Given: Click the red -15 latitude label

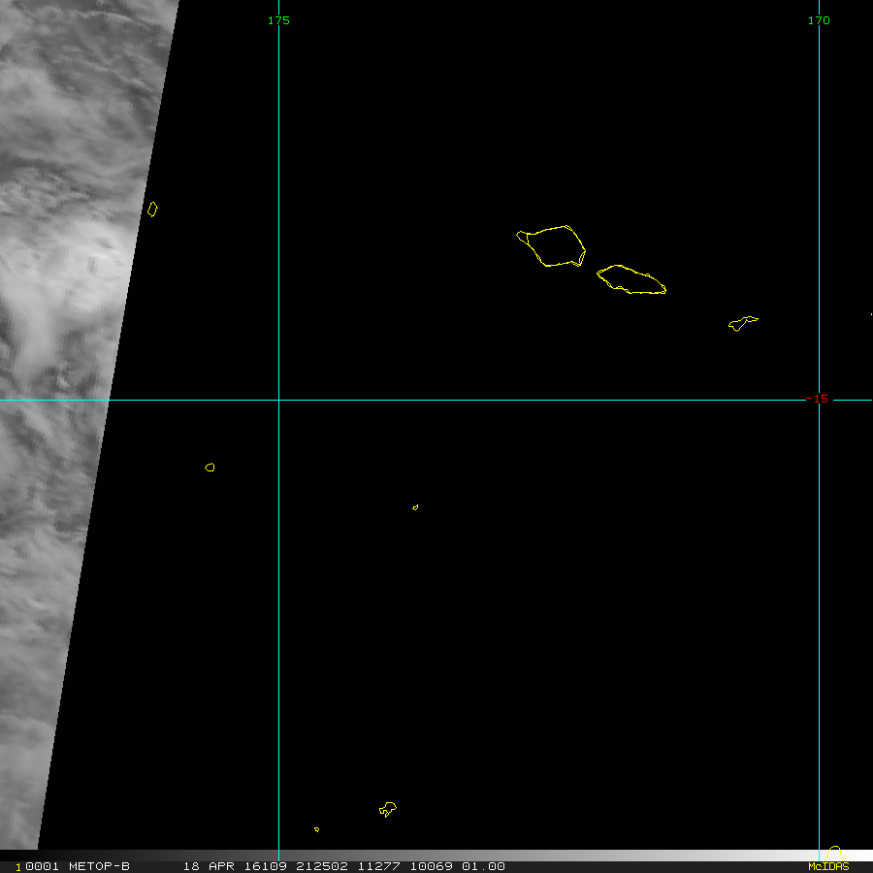Looking at the screenshot, I should point(818,399).
